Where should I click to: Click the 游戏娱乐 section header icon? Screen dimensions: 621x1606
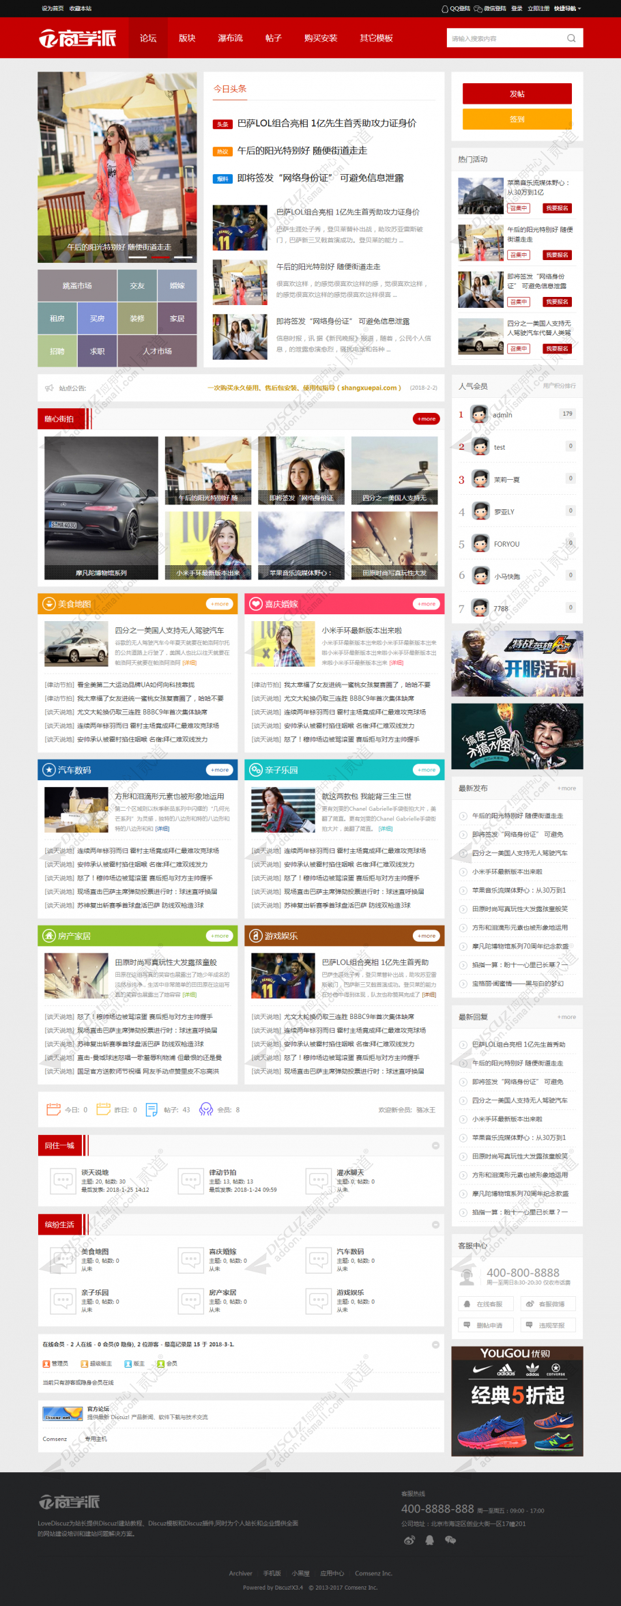tap(256, 936)
